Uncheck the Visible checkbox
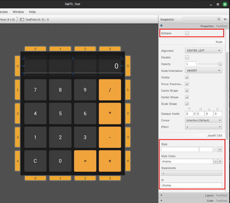 tap(187, 77)
